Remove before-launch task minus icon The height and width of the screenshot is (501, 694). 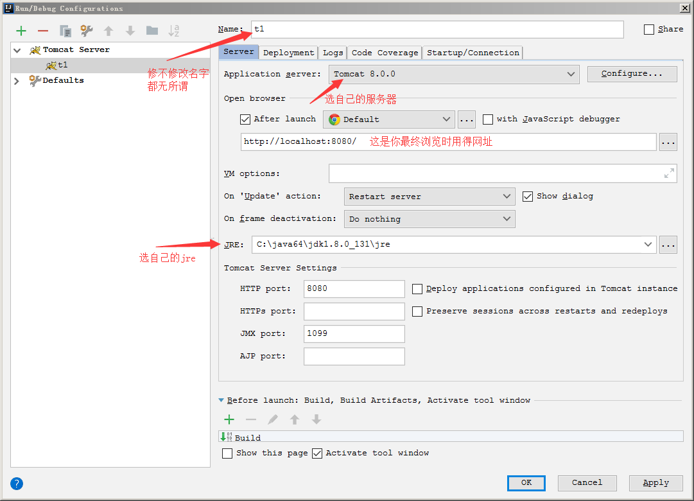pos(251,419)
